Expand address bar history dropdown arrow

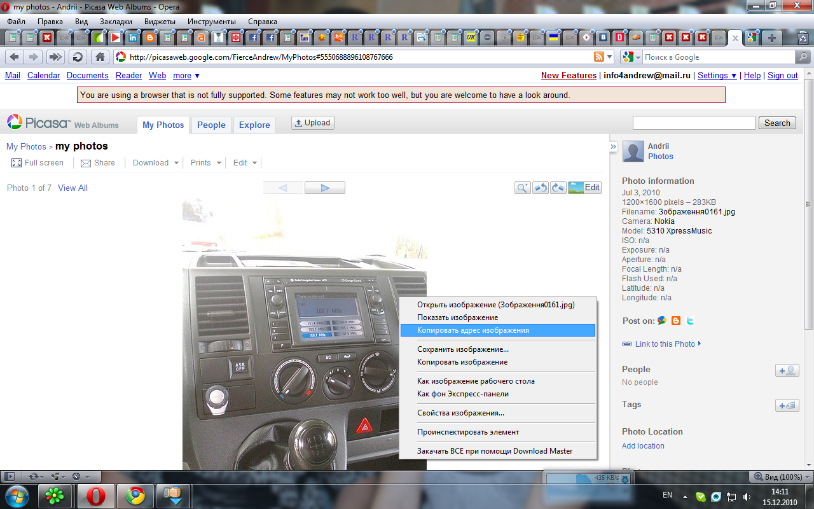[610, 57]
